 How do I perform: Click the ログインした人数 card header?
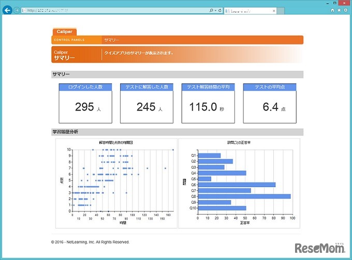(85, 87)
